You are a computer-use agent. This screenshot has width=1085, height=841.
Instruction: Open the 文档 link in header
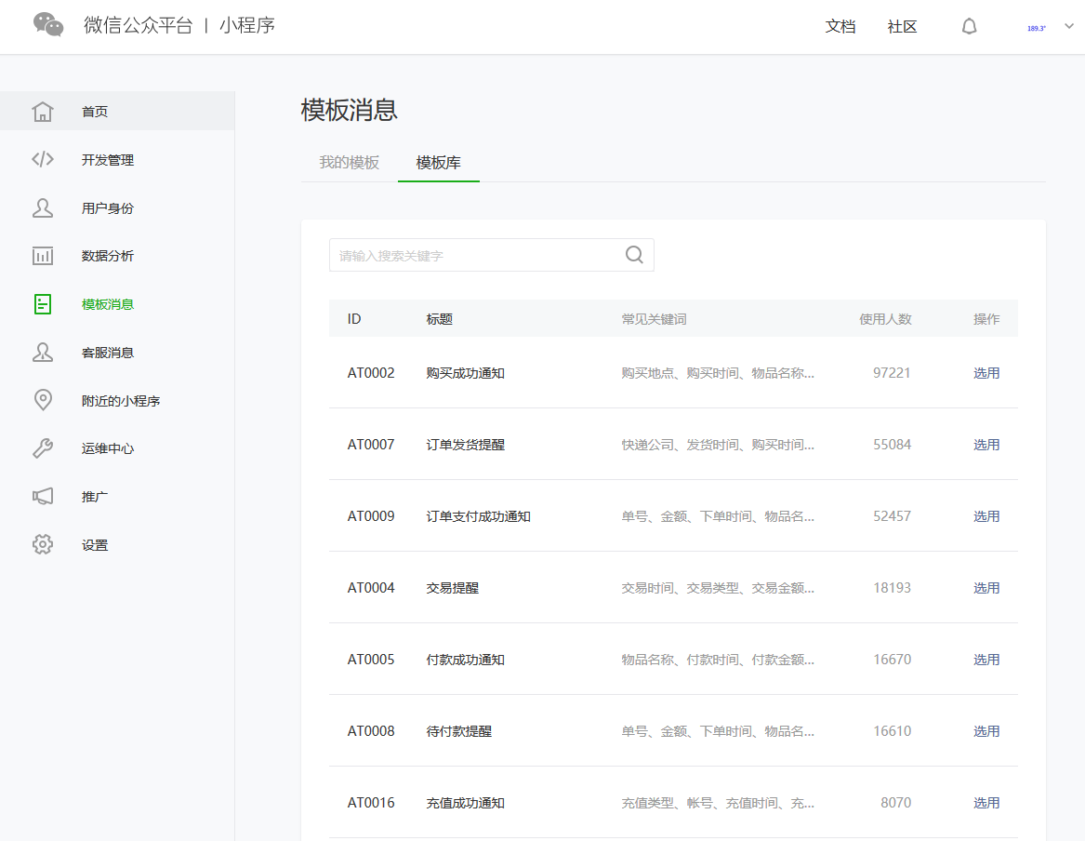(840, 26)
